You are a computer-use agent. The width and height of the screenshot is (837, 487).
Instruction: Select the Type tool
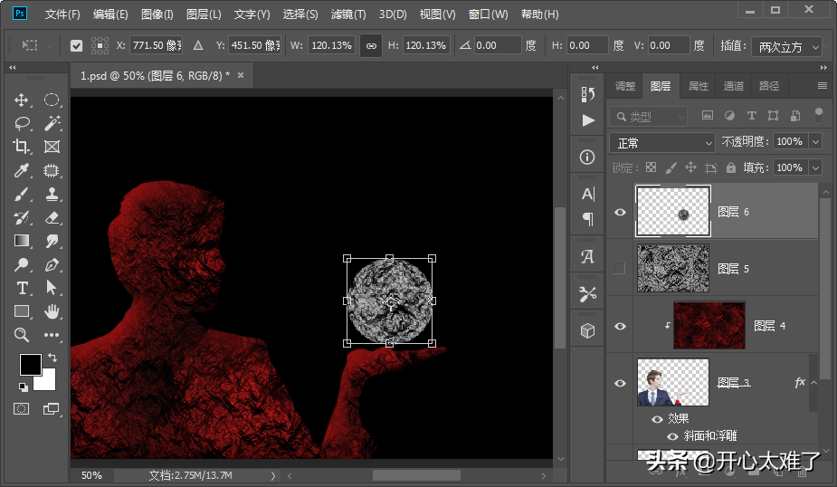[22, 288]
